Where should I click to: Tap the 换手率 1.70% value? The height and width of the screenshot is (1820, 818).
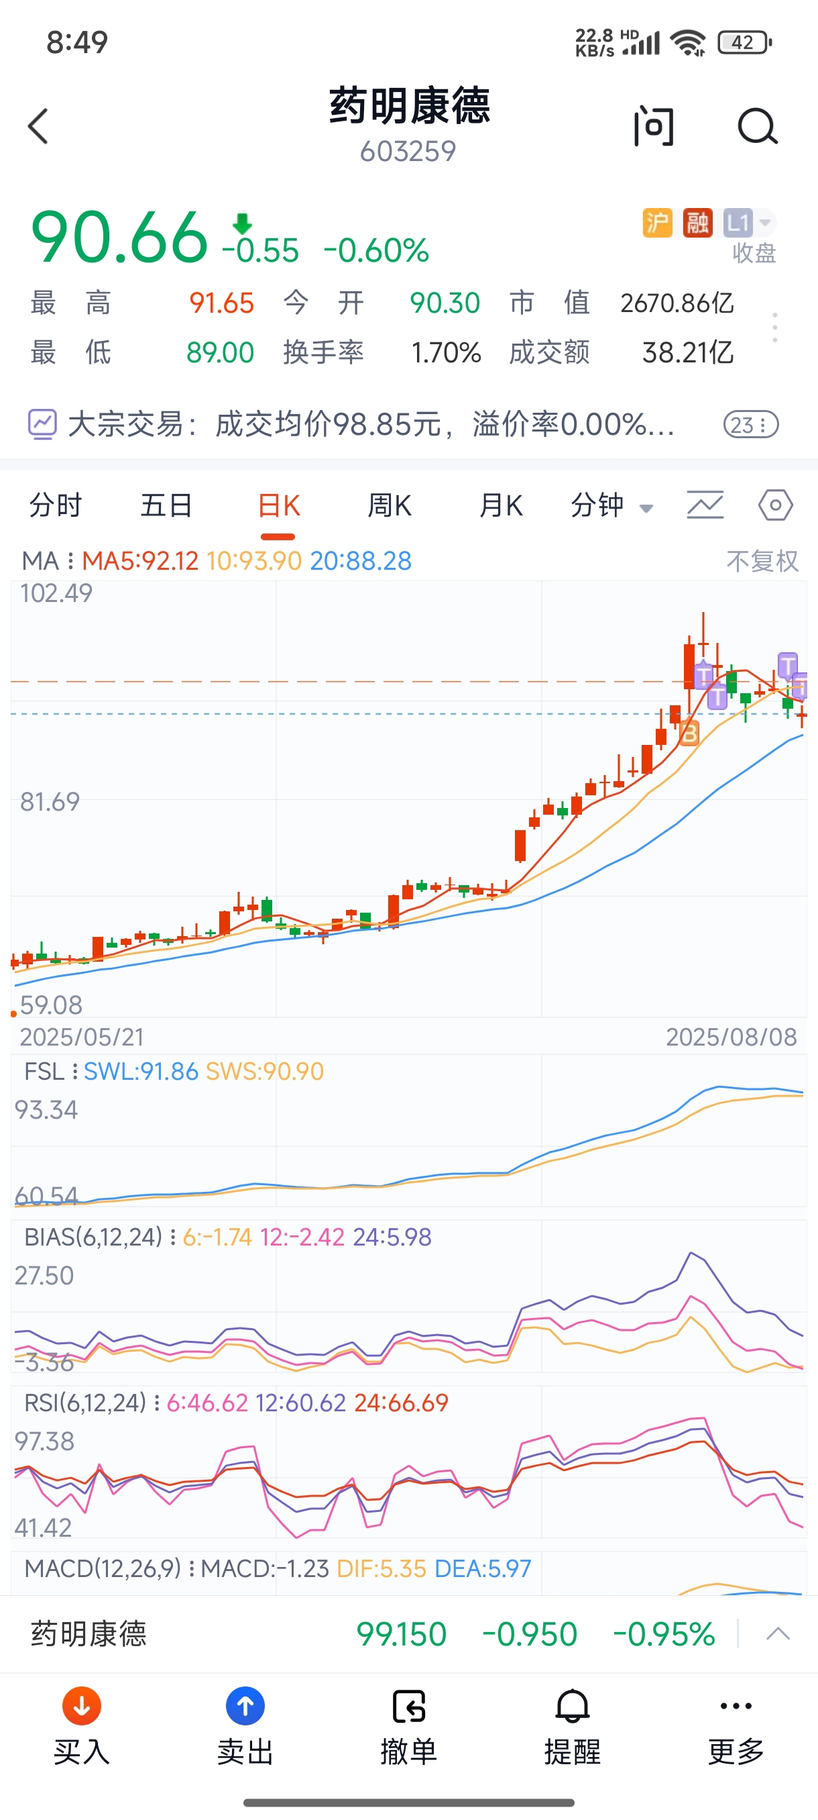(446, 352)
